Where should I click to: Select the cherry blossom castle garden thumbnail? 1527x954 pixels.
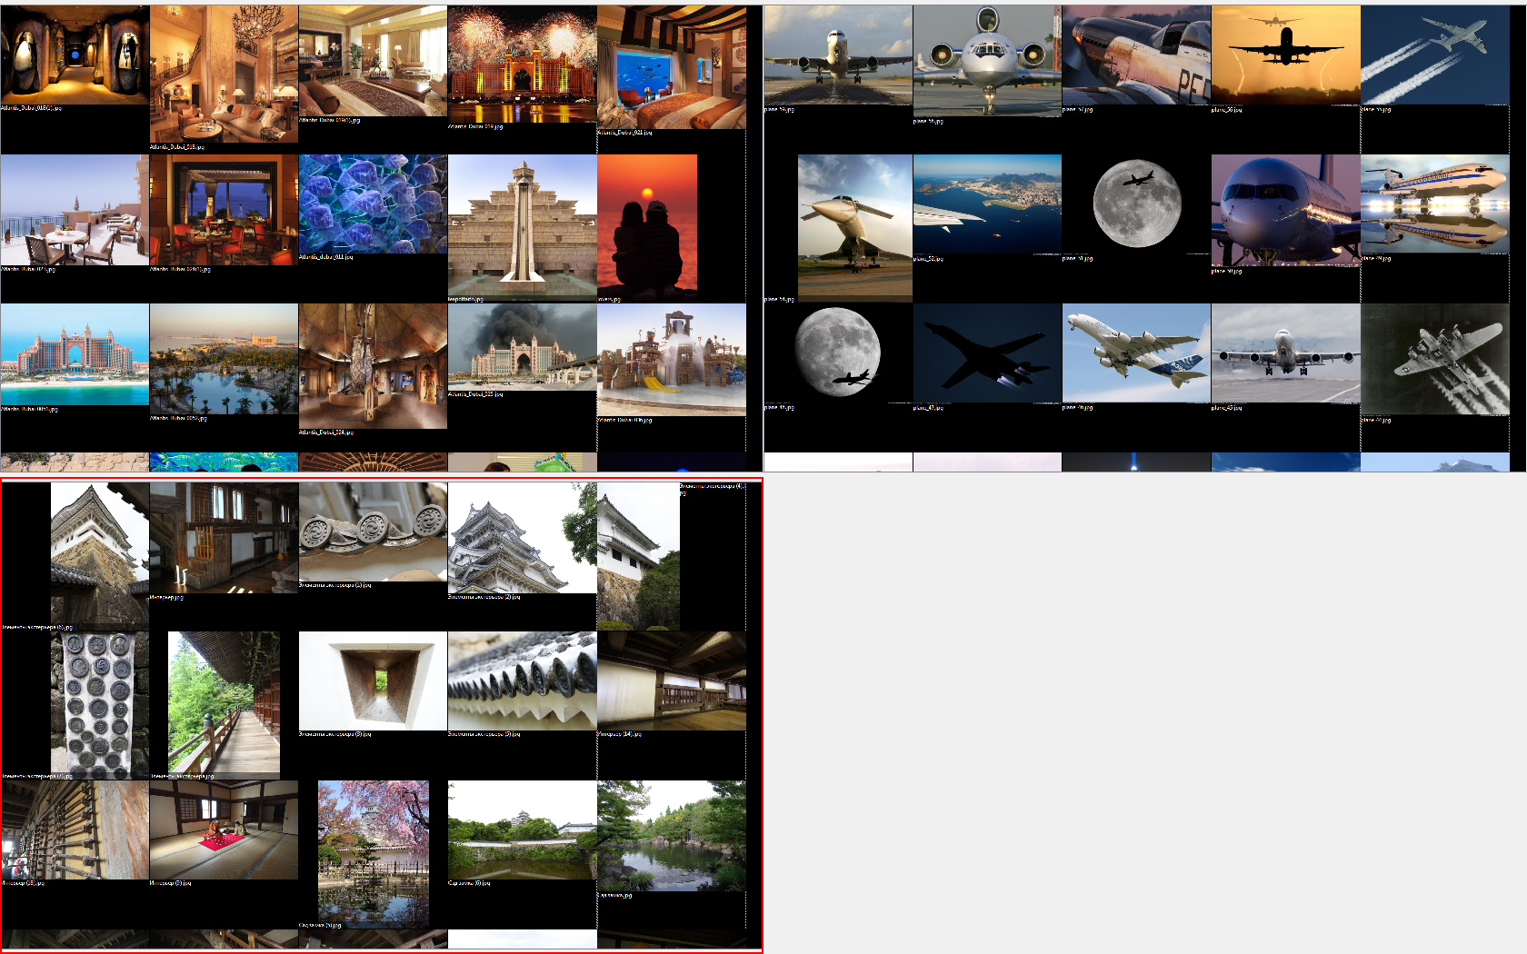373,845
